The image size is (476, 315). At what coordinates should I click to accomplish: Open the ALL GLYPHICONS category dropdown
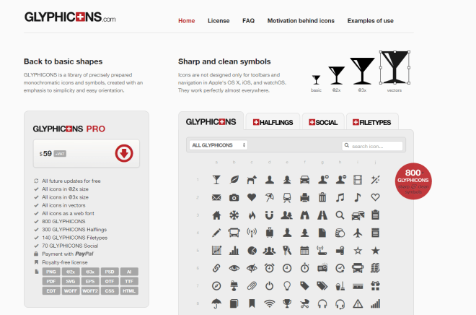[219, 145]
